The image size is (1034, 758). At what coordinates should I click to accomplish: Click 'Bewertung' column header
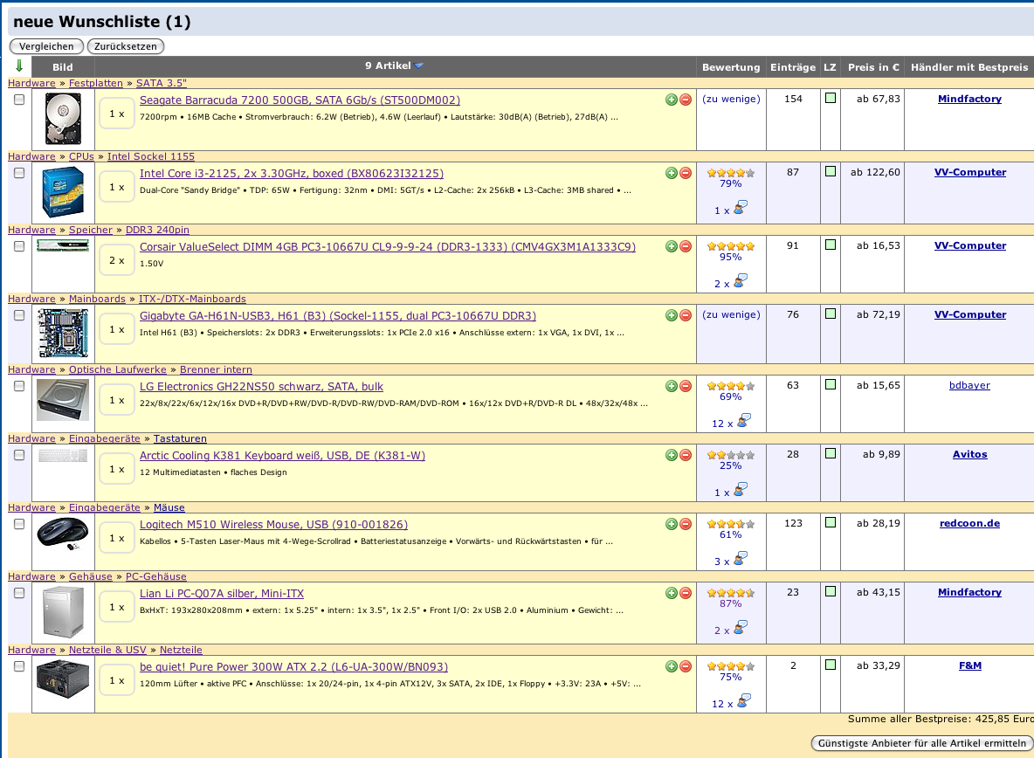coord(731,67)
